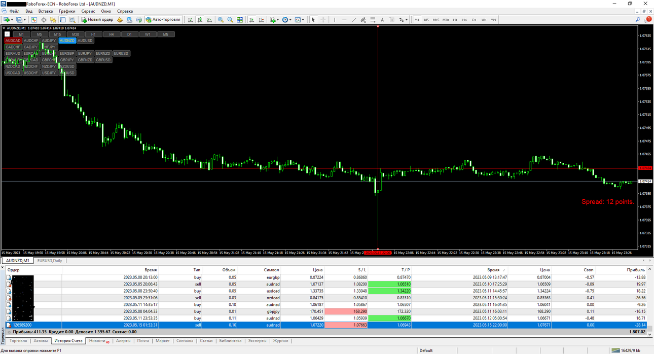Select the arrow cursor tool
654x354 pixels.
click(313, 20)
